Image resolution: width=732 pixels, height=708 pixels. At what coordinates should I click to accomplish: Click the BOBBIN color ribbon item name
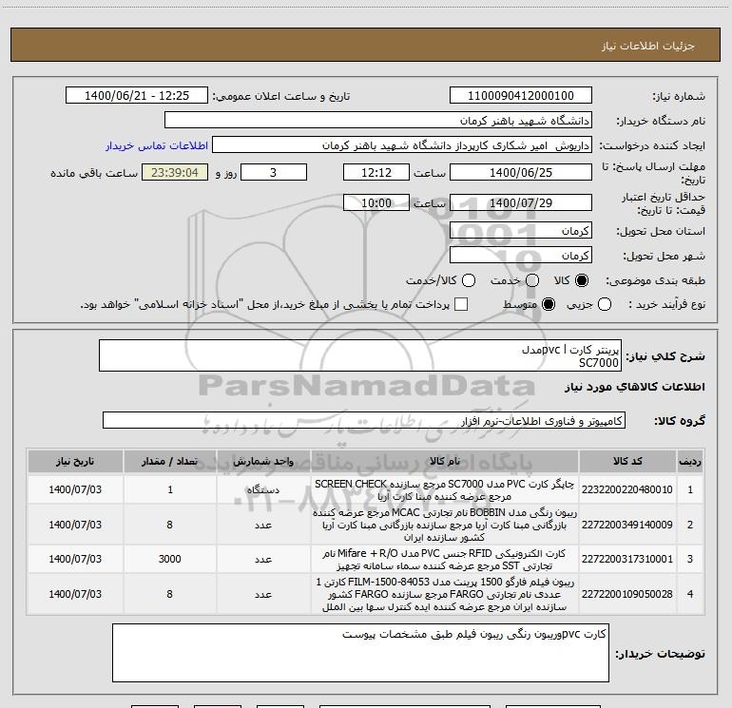tap(445, 525)
